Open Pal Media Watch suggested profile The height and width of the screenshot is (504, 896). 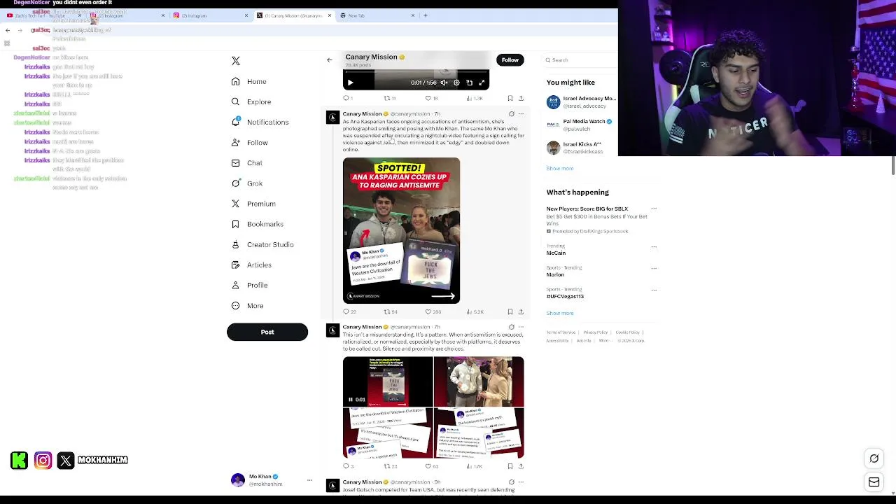pyautogui.click(x=580, y=125)
